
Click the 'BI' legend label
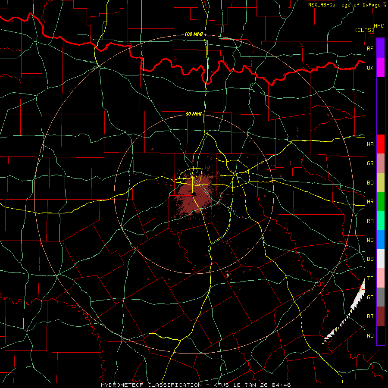click(x=370, y=316)
